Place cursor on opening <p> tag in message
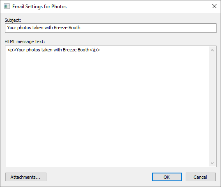 point(12,50)
